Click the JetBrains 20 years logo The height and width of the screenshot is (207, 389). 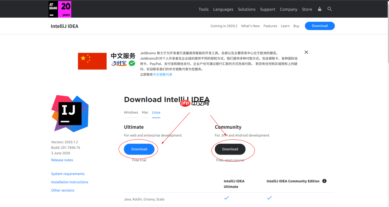(60, 9)
